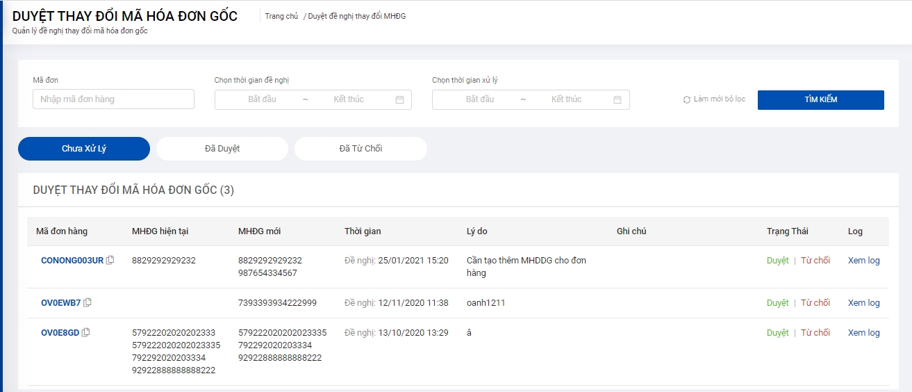Copy order code OV0E8GD icon
The height and width of the screenshot is (392, 912).
pyautogui.click(x=86, y=333)
